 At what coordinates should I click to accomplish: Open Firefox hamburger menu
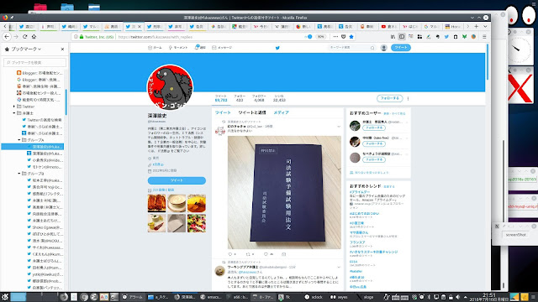(484, 37)
